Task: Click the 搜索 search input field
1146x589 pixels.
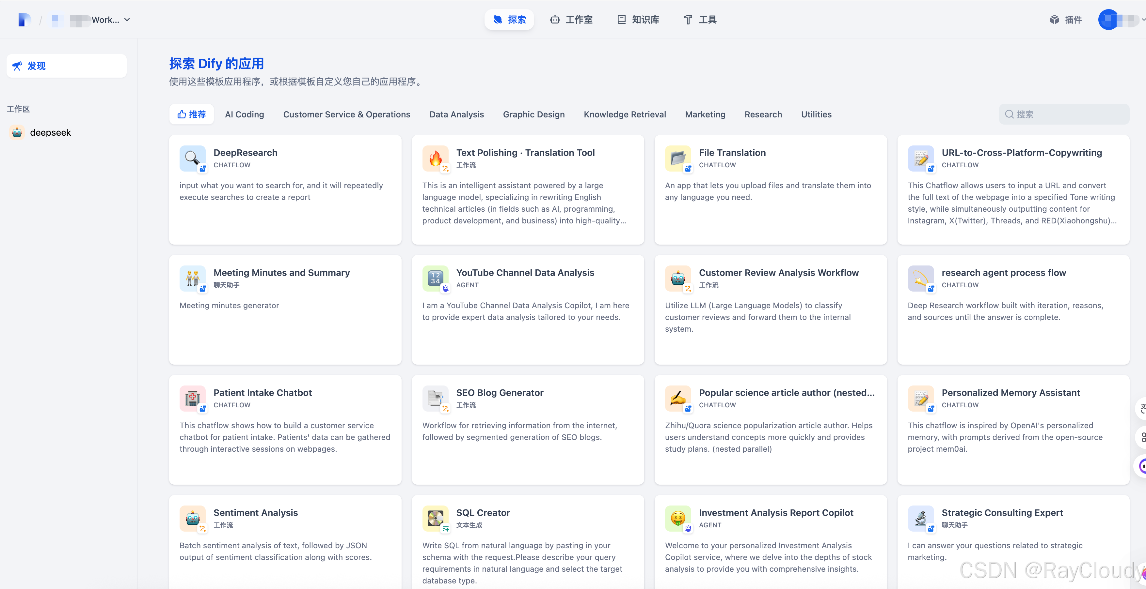Action: (1064, 114)
